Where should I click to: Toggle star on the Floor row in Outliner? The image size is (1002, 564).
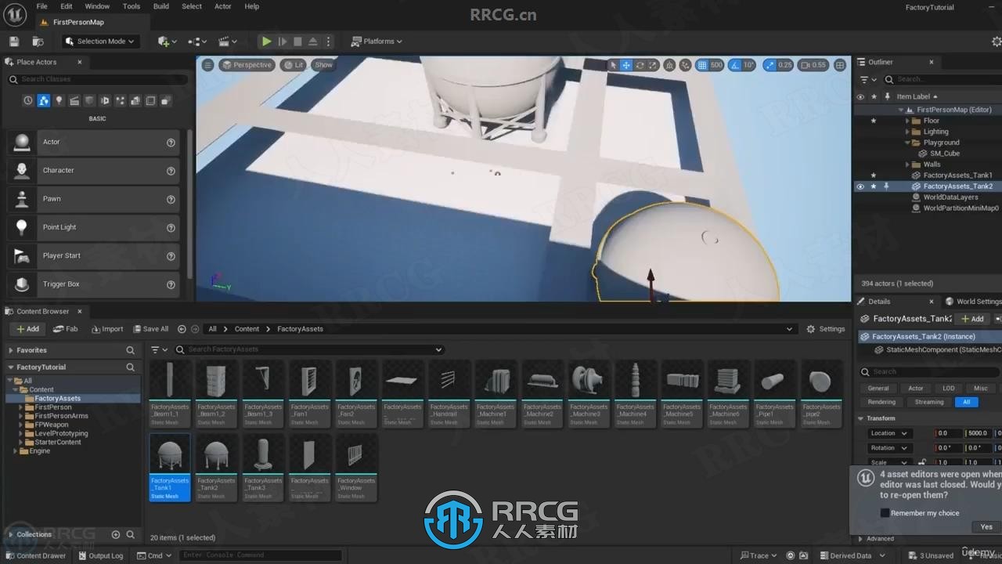tap(874, 121)
